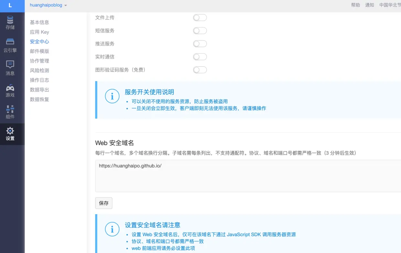Click the info icon beside 服务开关使用说明
The image size is (401, 253).
click(x=112, y=96)
